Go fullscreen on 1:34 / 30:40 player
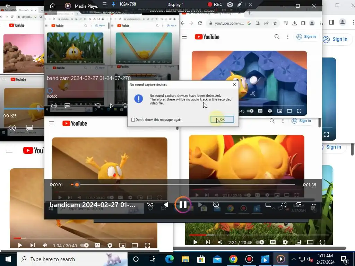 [147, 245]
